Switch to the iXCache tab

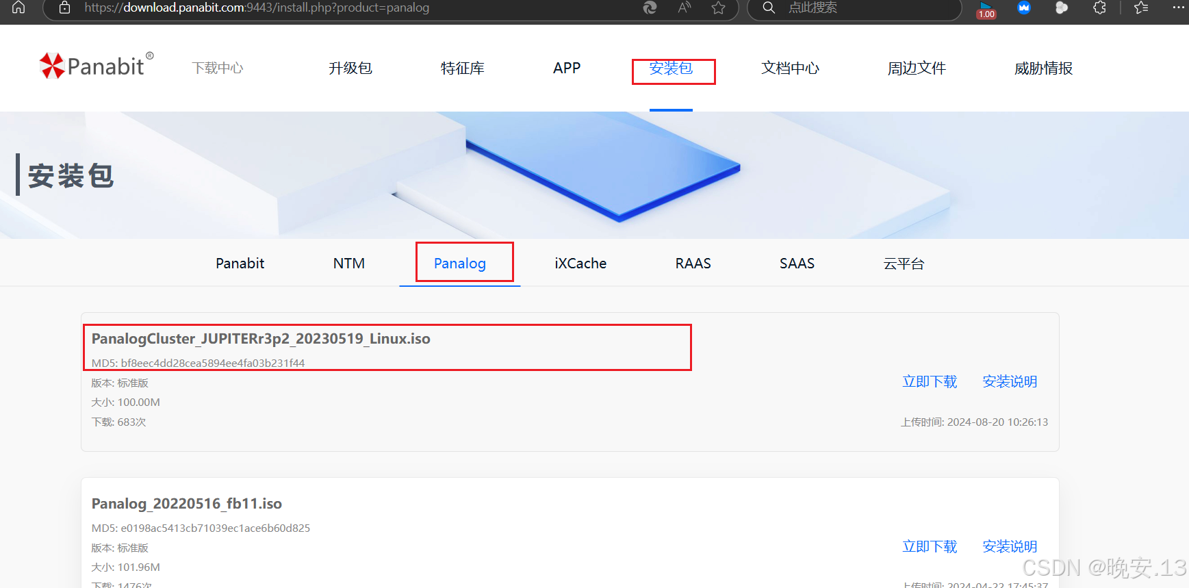pos(580,264)
